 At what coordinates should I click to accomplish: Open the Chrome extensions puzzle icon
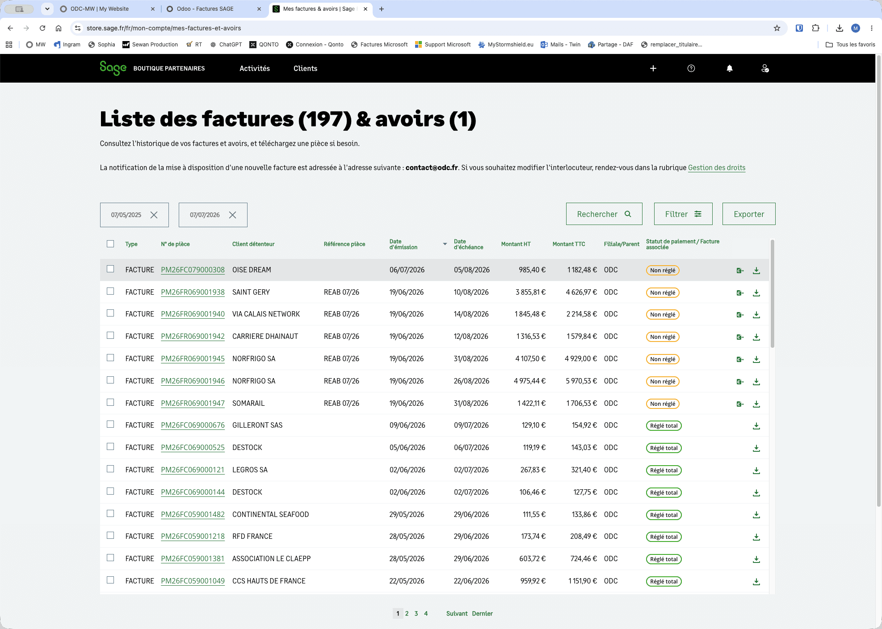tap(816, 28)
